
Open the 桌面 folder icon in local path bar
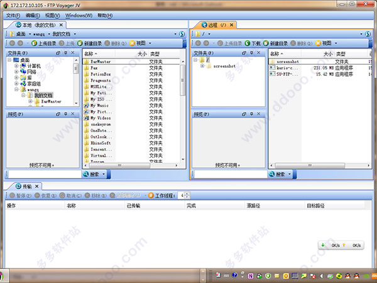point(12,34)
